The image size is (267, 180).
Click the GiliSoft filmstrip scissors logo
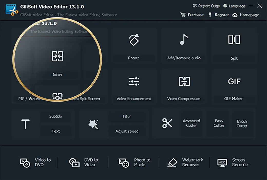[x=12, y=10]
